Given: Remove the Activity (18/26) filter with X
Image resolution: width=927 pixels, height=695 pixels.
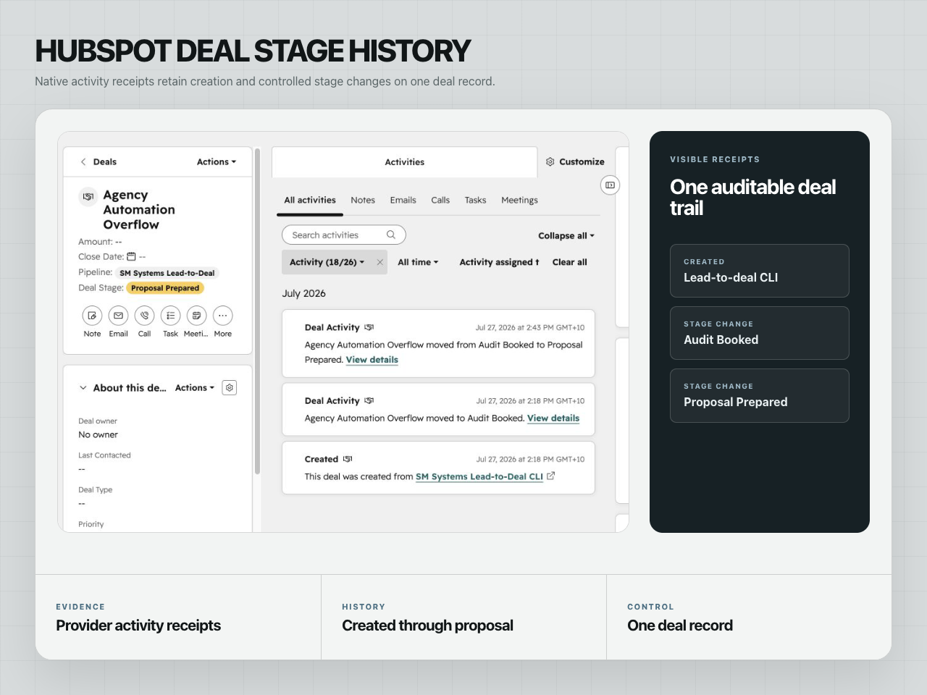Looking at the screenshot, I should (379, 262).
